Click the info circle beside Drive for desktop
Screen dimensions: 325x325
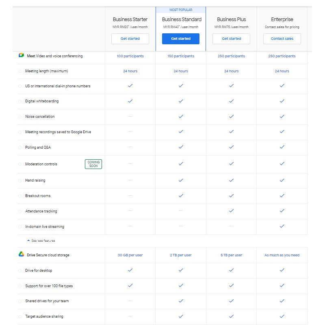point(20,271)
